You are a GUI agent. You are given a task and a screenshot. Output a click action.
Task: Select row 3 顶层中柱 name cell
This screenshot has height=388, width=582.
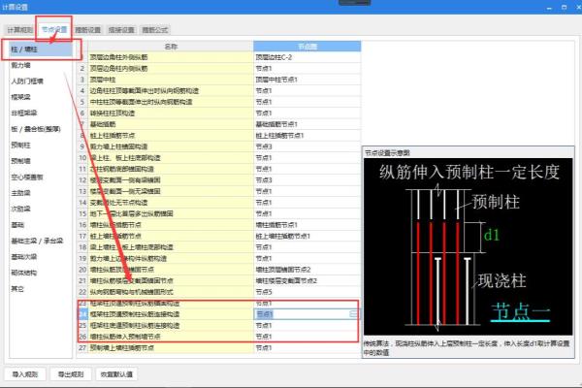pos(171,80)
